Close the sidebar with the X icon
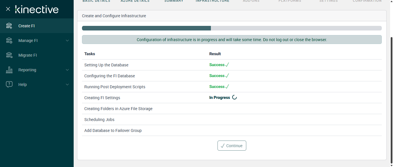 click(8, 9)
